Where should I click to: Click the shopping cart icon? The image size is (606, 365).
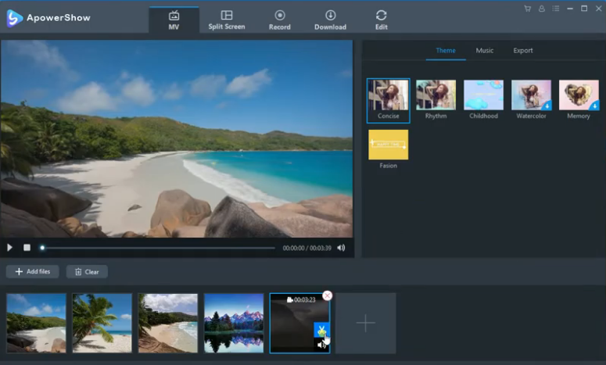(528, 9)
